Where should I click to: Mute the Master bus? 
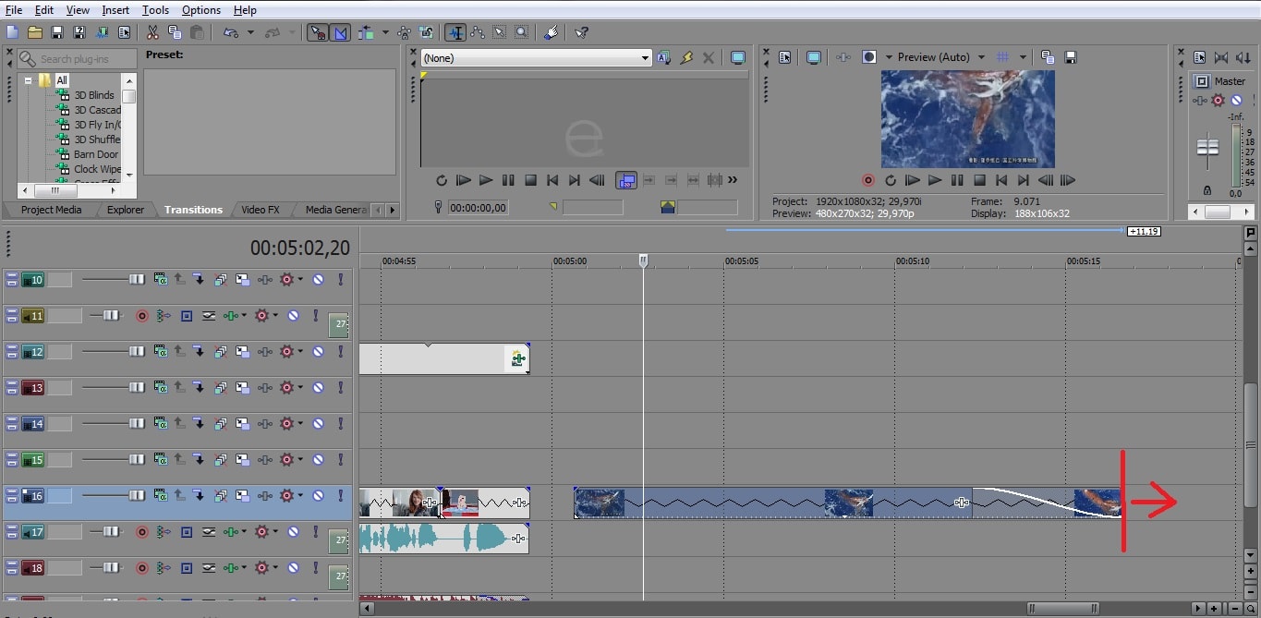pos(1236,100)
